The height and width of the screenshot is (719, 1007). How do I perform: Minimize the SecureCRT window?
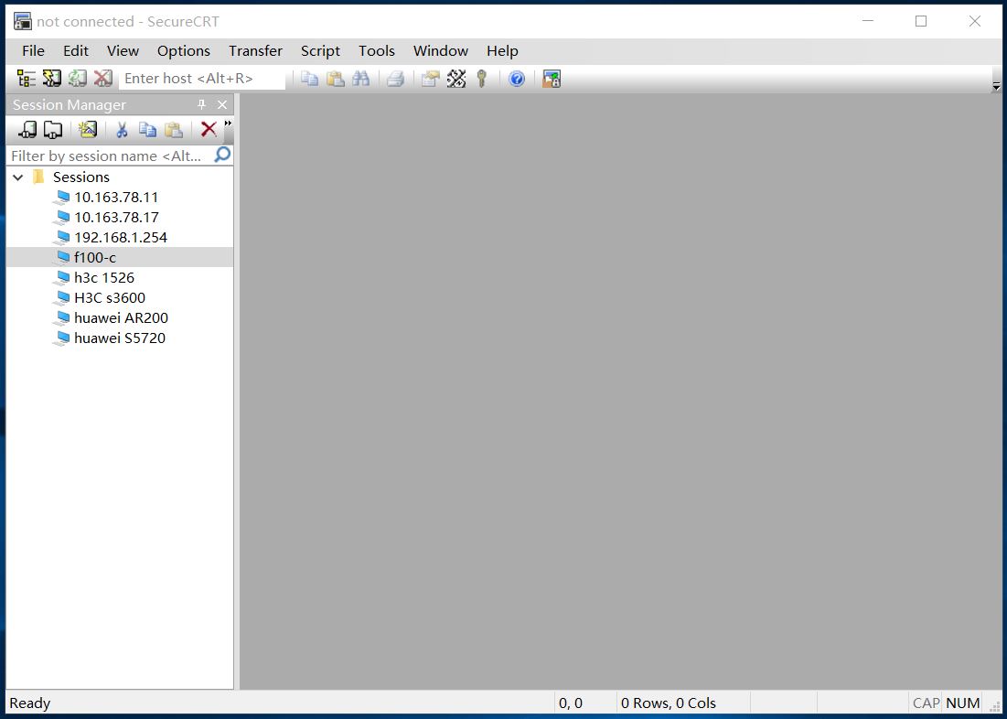(x=868, y=21)
